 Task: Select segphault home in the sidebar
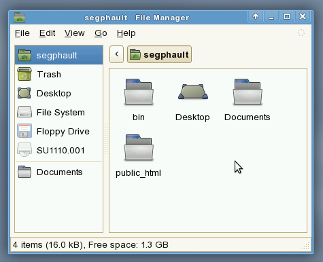pos(59,55)
